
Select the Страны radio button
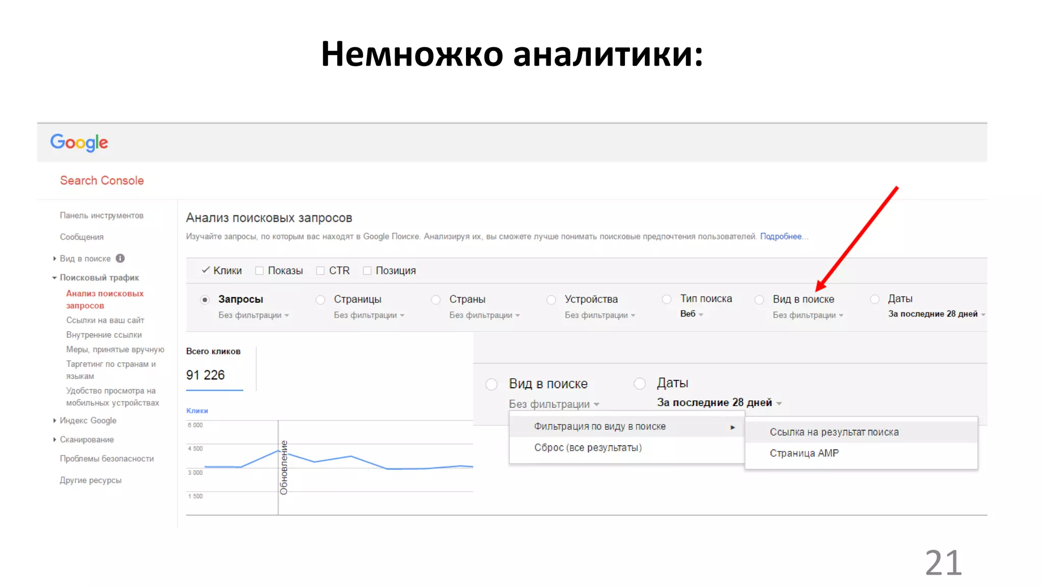(x=436, y=300)
